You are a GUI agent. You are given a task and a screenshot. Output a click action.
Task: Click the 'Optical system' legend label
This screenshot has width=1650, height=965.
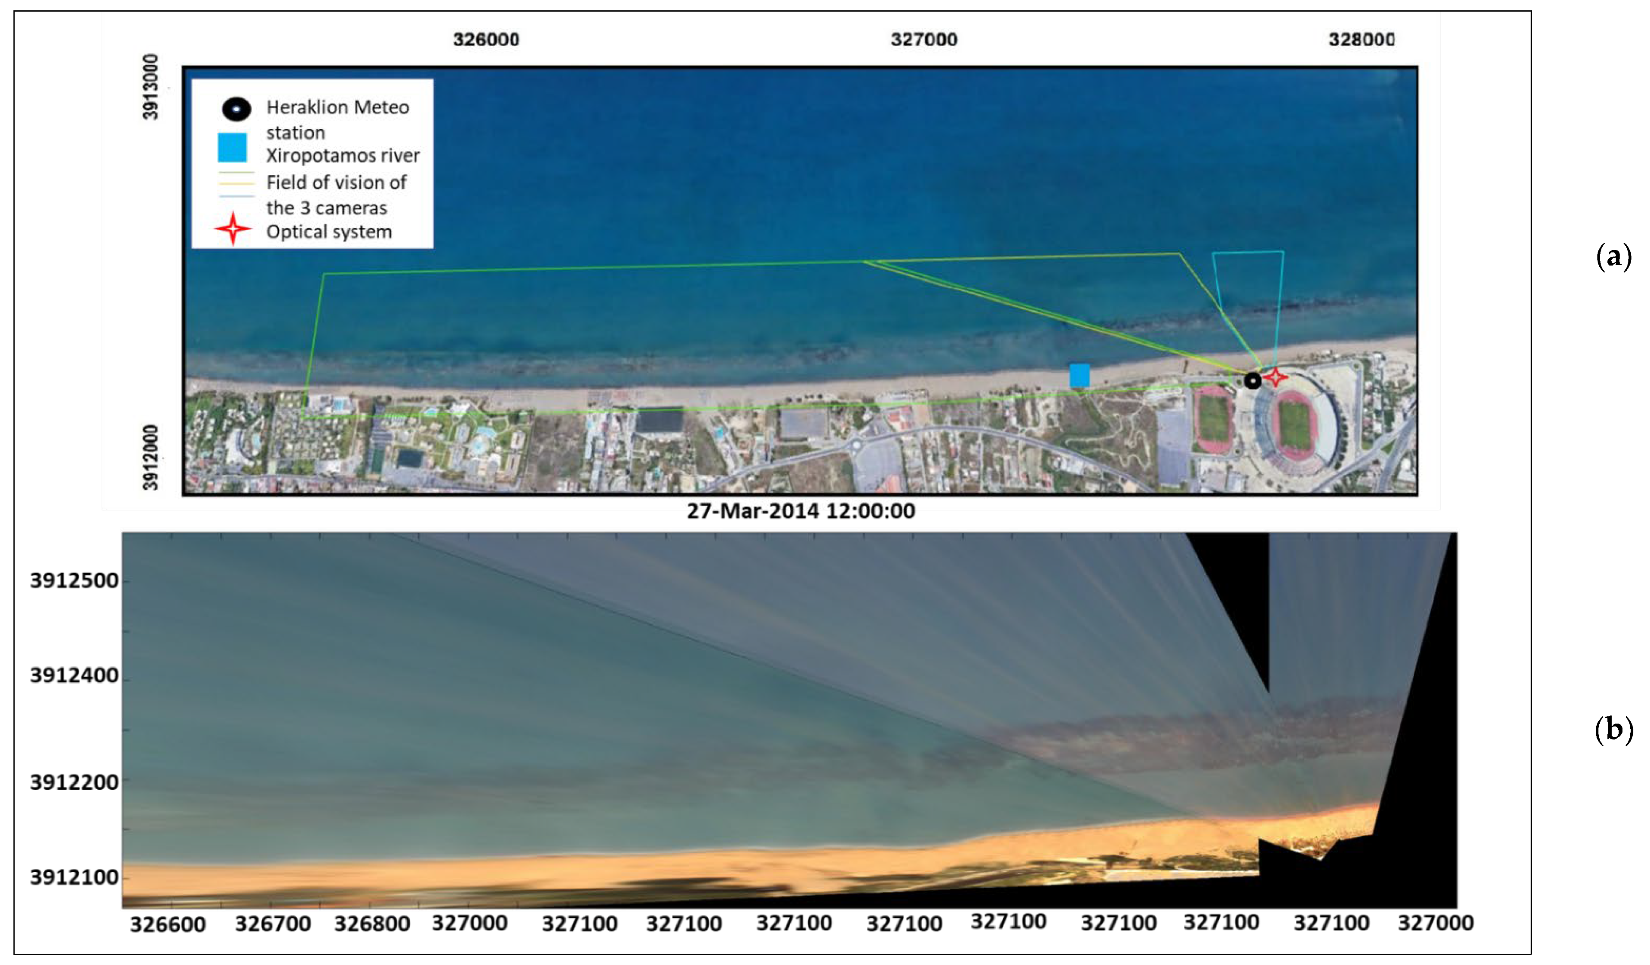coord(329,232)
